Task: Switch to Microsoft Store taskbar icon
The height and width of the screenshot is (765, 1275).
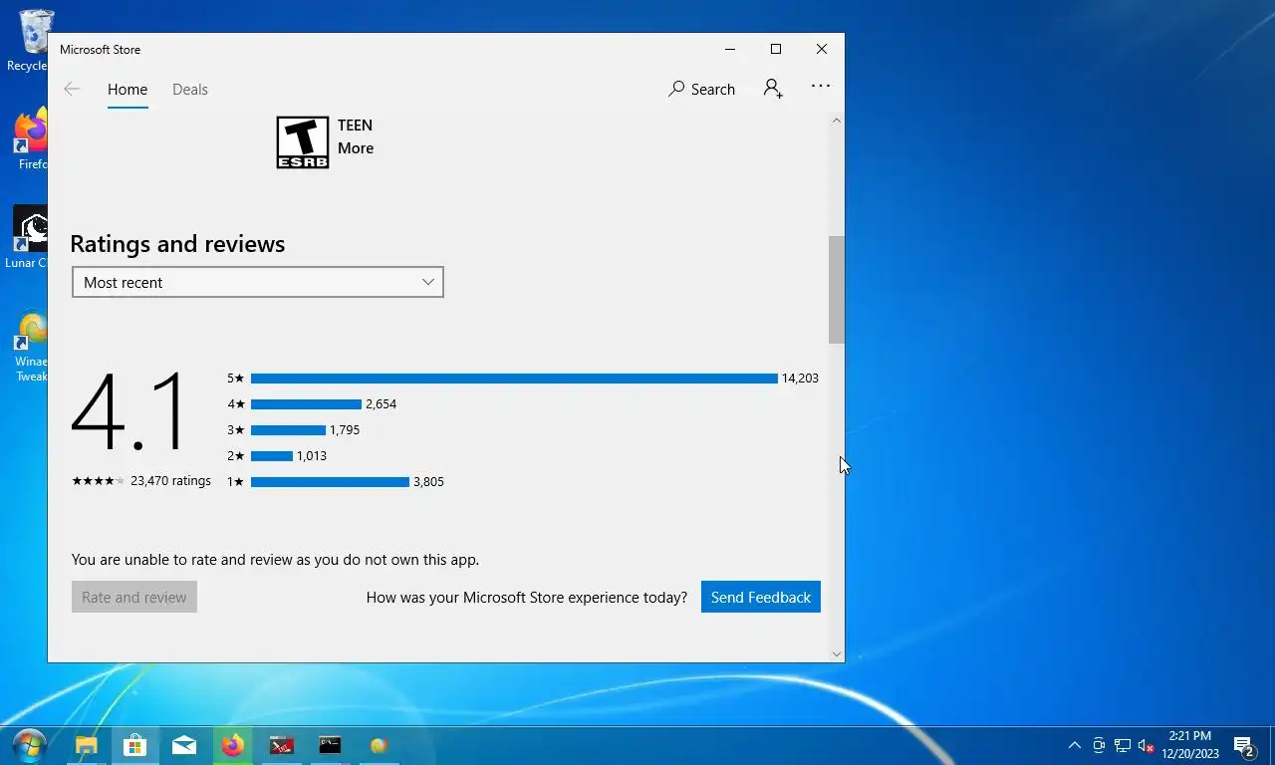Action: (x=134, y=745)
